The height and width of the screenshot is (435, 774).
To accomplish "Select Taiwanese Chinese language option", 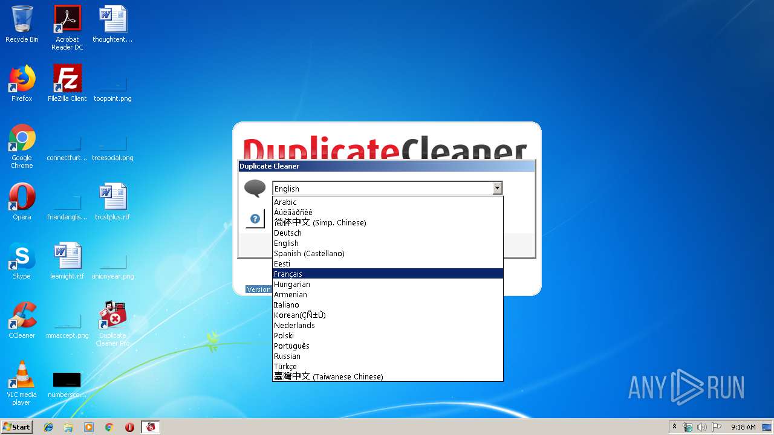I will (x=388, y=376).
